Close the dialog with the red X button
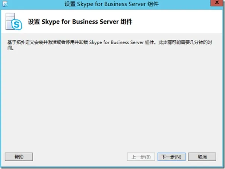The width and height of the screenshot is (225, 169). coord(216,3)
